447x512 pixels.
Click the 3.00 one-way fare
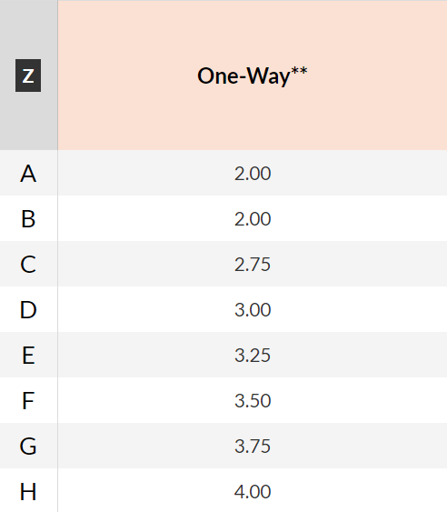(x=253, y=309)
